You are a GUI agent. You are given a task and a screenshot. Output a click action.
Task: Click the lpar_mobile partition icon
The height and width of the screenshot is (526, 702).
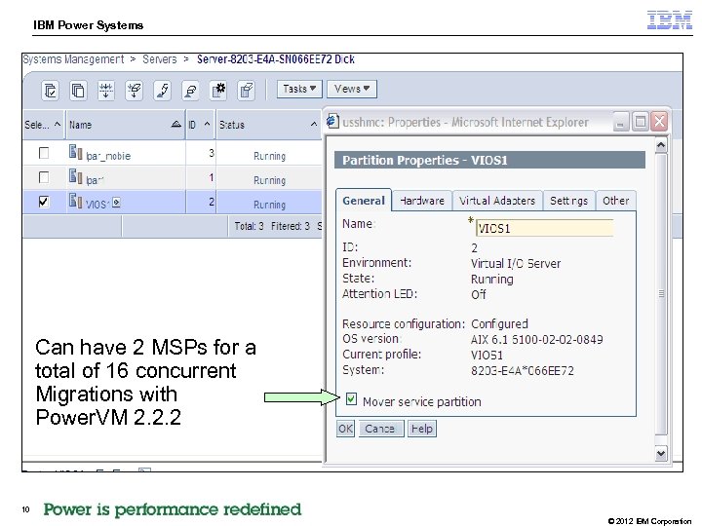tap(76, 152)
